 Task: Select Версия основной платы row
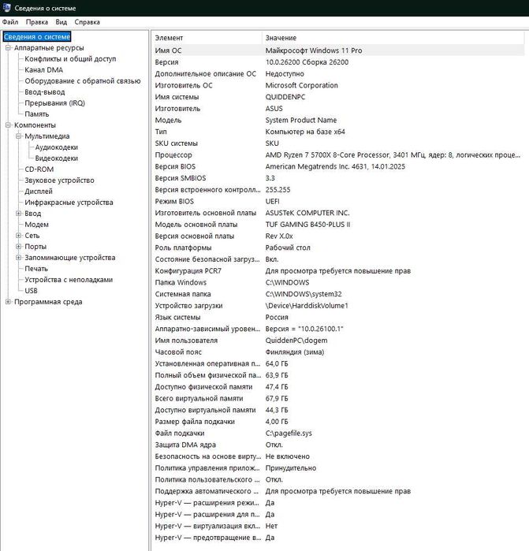point(338,236)
